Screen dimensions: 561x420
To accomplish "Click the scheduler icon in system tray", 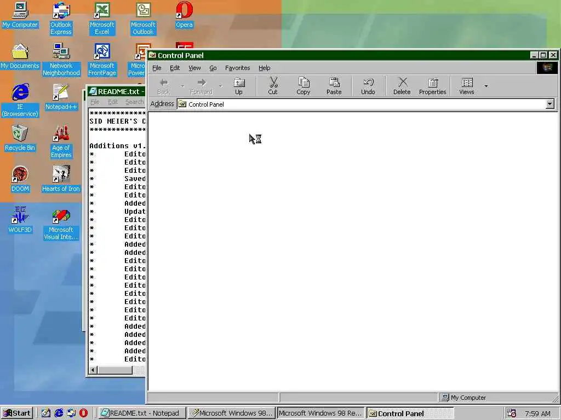I will pos(512,413).
